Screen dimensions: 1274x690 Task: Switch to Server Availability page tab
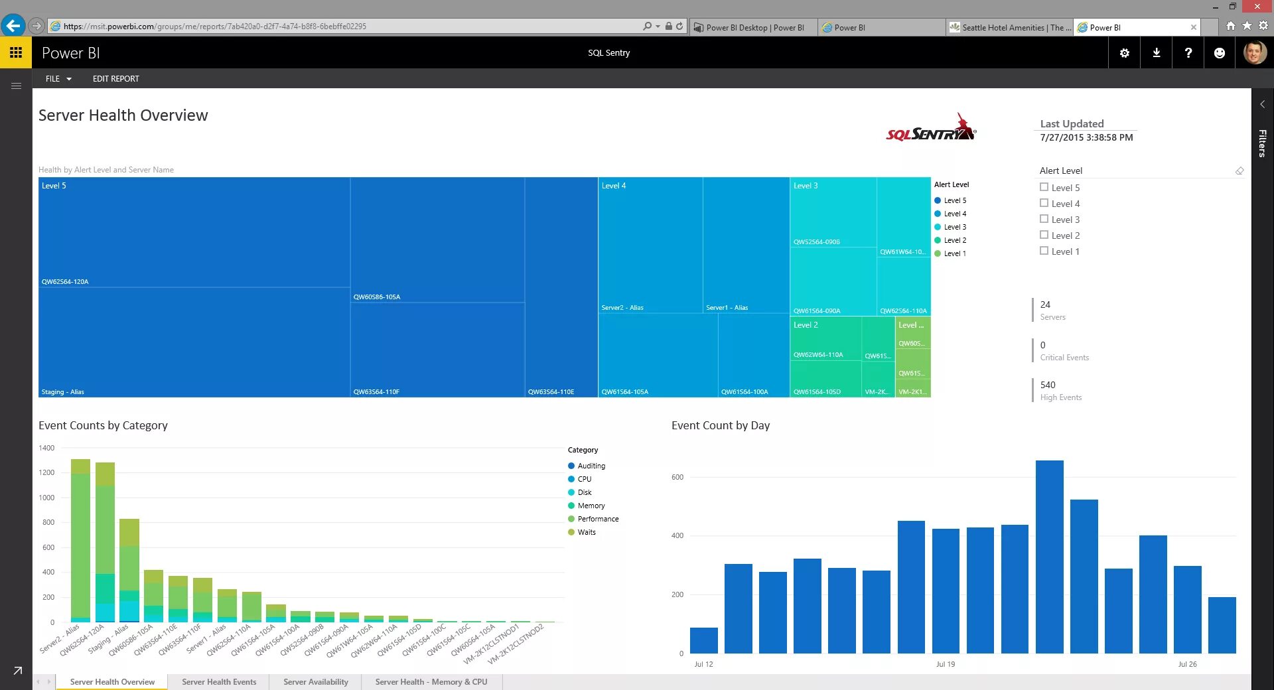316,682
